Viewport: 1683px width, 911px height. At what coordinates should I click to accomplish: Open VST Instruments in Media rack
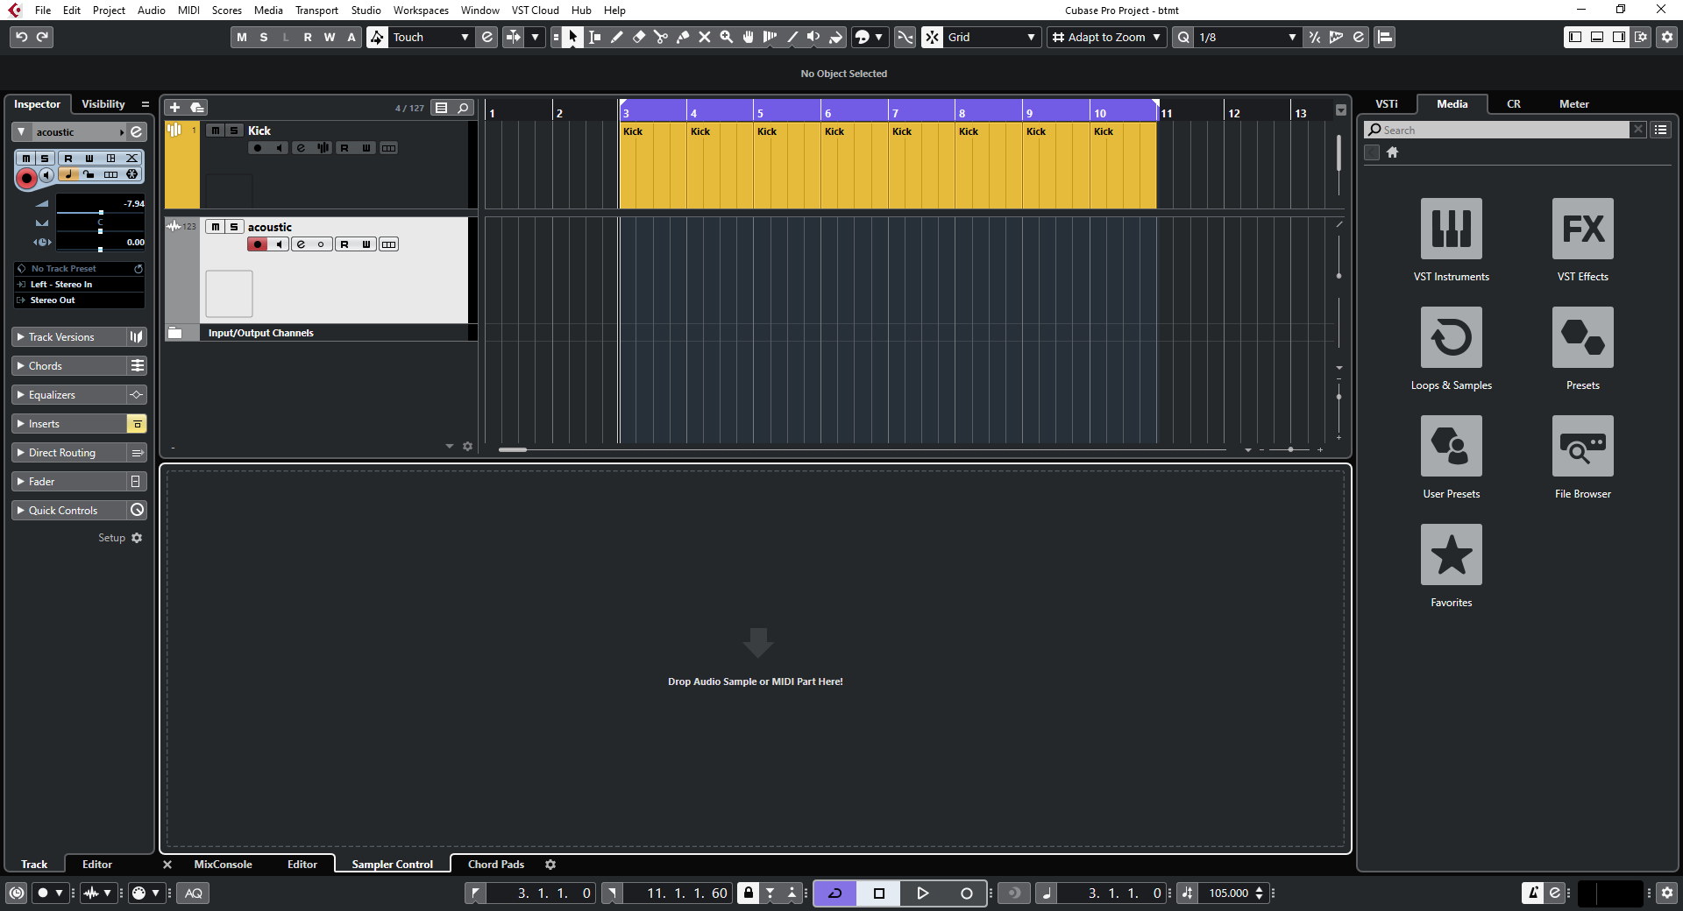tap(1452, 229)
